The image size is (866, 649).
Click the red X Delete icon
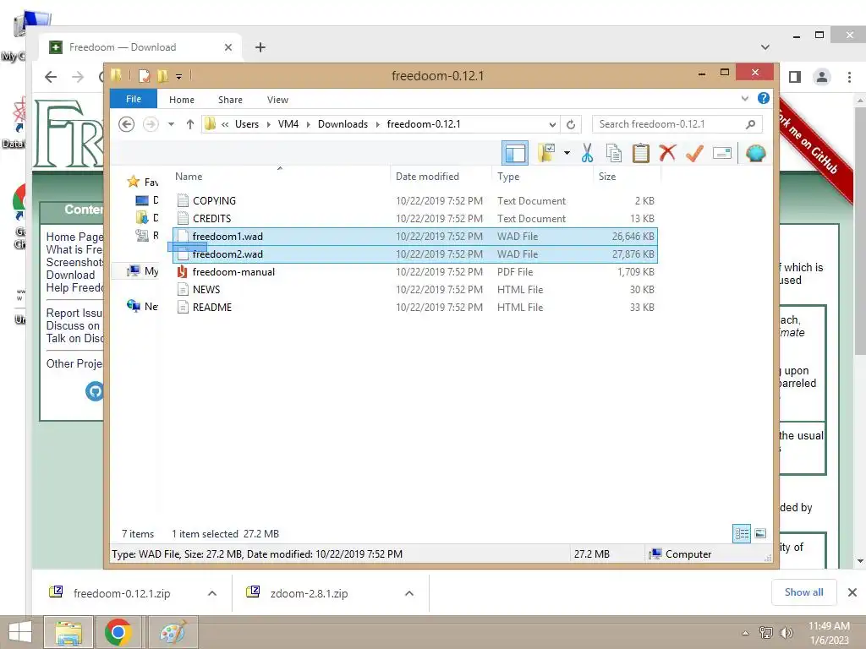point(667,153)
